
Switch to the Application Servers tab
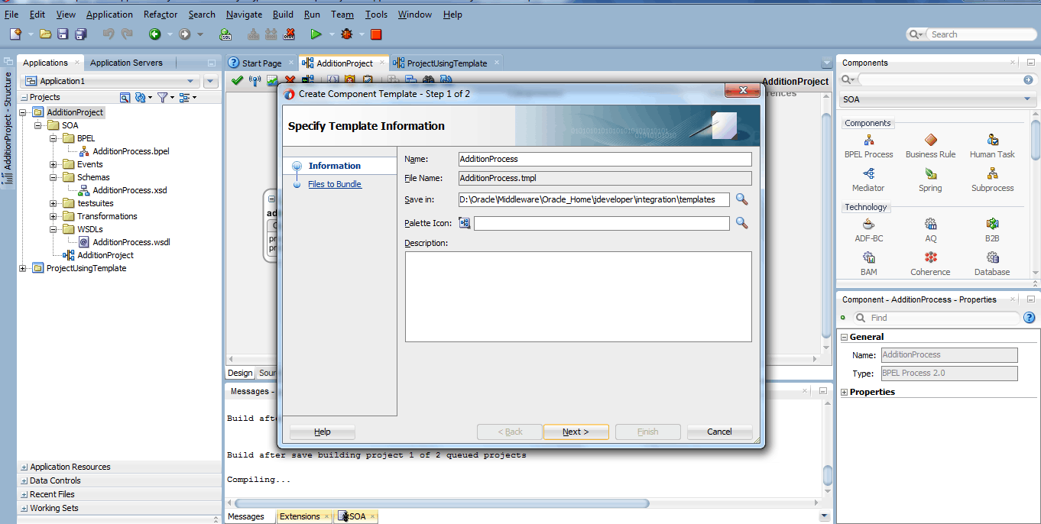coord(126,63)
